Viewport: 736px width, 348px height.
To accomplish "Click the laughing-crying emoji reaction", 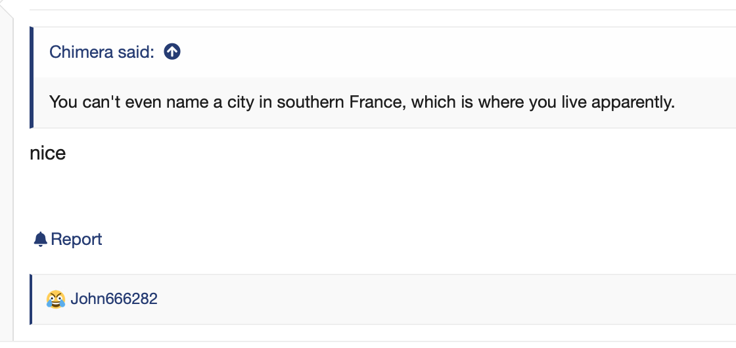I will pos(56,299).
